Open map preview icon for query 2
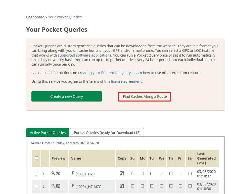This screenshot has height=194, width=231. (58, 186)
